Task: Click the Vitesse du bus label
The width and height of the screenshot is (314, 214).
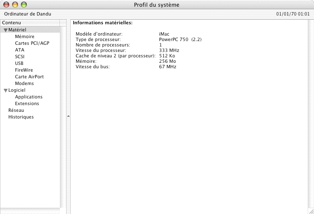Action: (x=93, y=67)
